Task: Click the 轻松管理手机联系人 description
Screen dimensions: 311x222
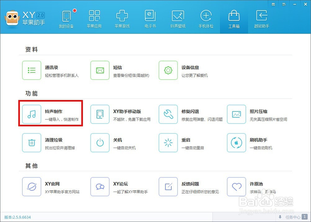Action: point(62,75)
